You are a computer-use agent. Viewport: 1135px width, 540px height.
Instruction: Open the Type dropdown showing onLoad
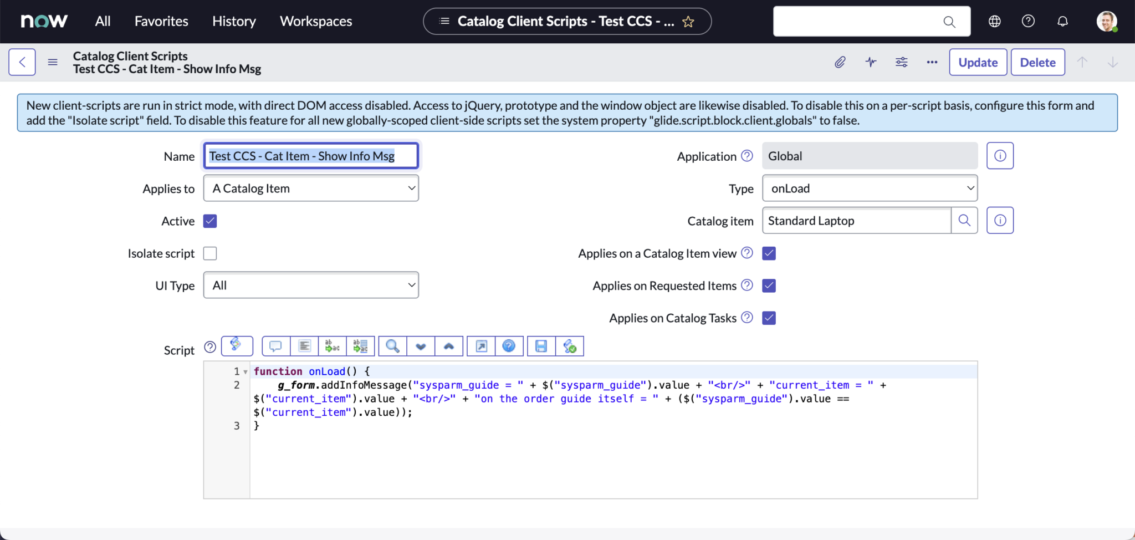(x=869, y=188)
